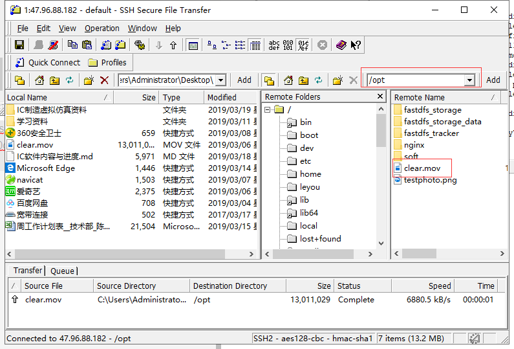Sort by Remote Name column header
This screenshot has height=349, width=514.
(446, 98)
